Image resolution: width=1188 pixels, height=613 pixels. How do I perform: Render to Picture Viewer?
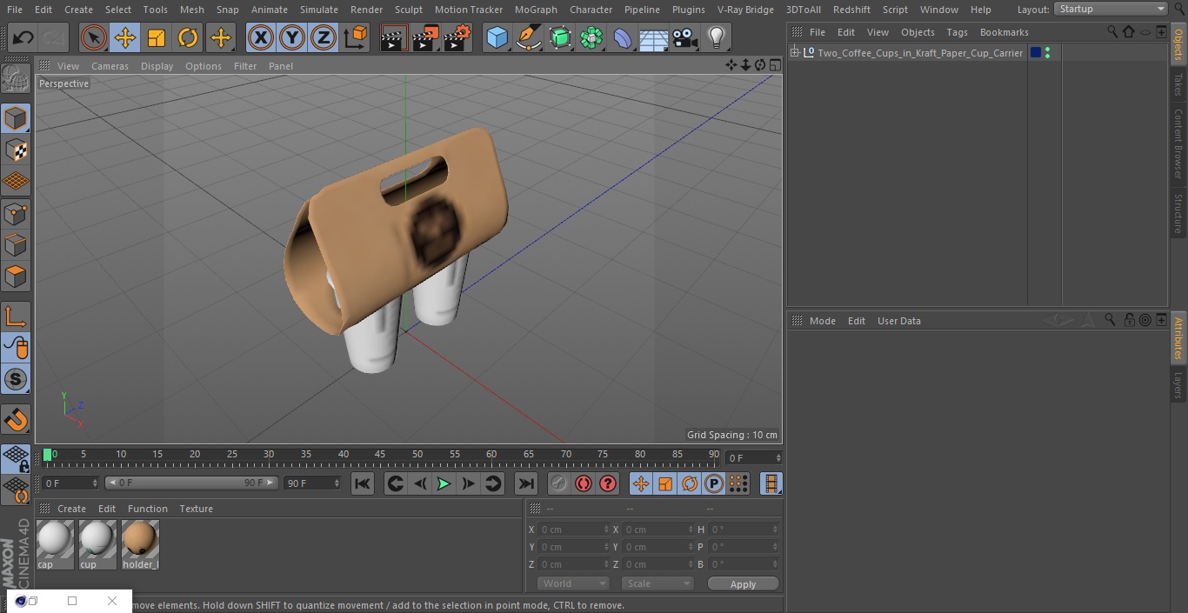tap(425, 37)
